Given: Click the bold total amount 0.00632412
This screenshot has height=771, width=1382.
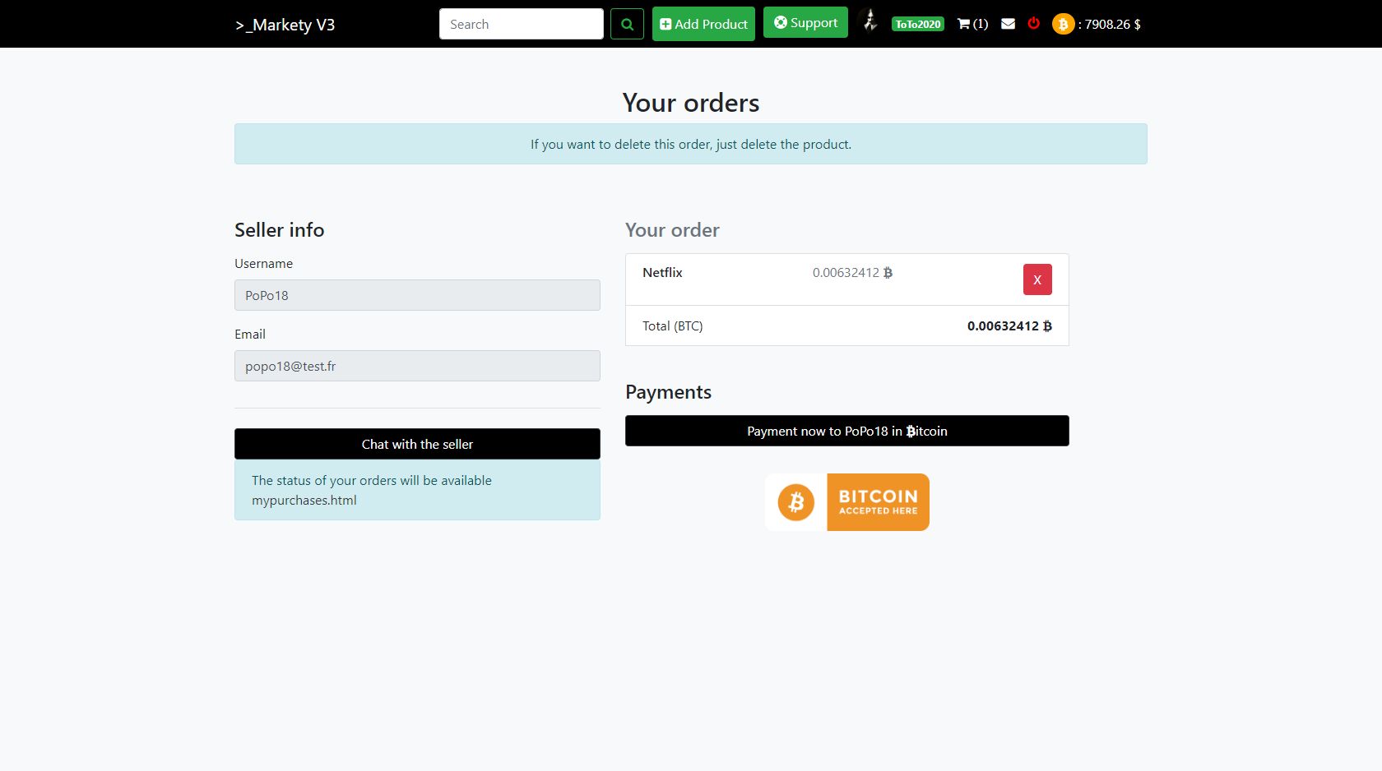Looking at the screenshot, I should [x=1009, y=325].
